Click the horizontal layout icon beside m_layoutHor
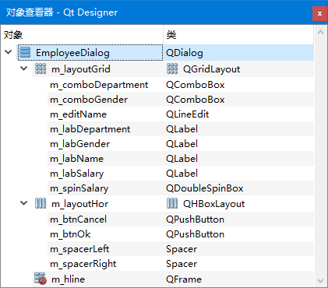Screen dimensions: 328x288 [x=41, y=203]
